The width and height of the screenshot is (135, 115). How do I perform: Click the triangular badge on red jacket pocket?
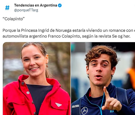coord(59,105)
